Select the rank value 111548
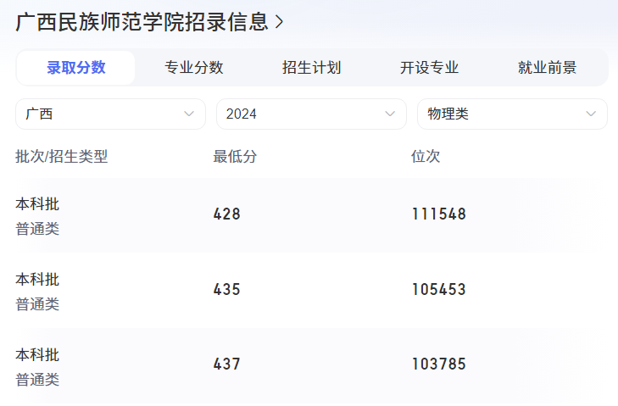The image size is (618, 406). point(439,214)
